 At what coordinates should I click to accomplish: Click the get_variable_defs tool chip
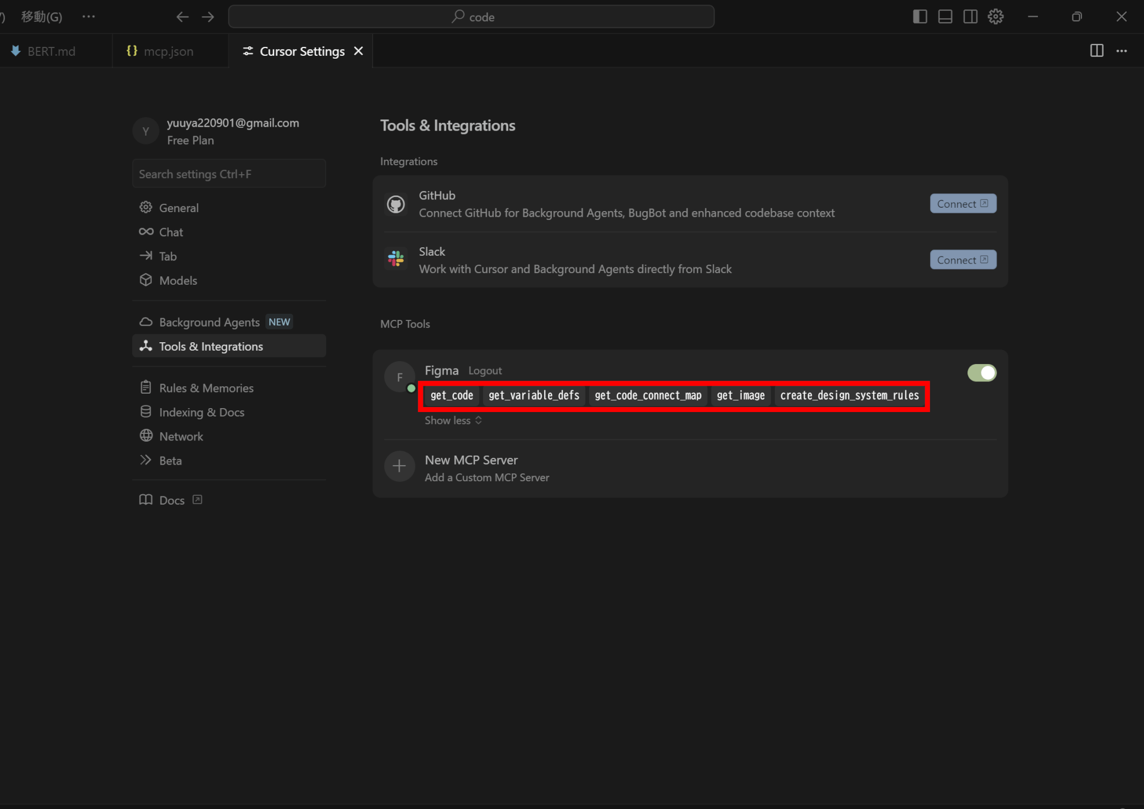pyautogui.click(x=533, y=395)
